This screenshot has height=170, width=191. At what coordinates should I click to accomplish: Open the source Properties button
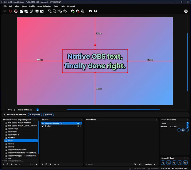click(35, 115)
